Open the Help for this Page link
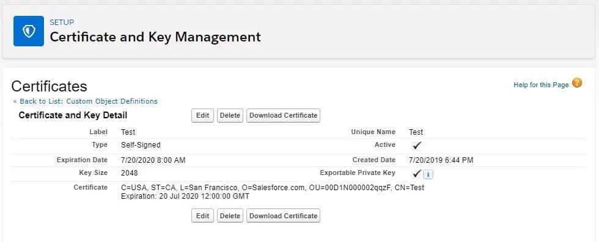Image resolution: width=599 pixels, height=242 pixels. pyautogui.click(x=541, y=85)
